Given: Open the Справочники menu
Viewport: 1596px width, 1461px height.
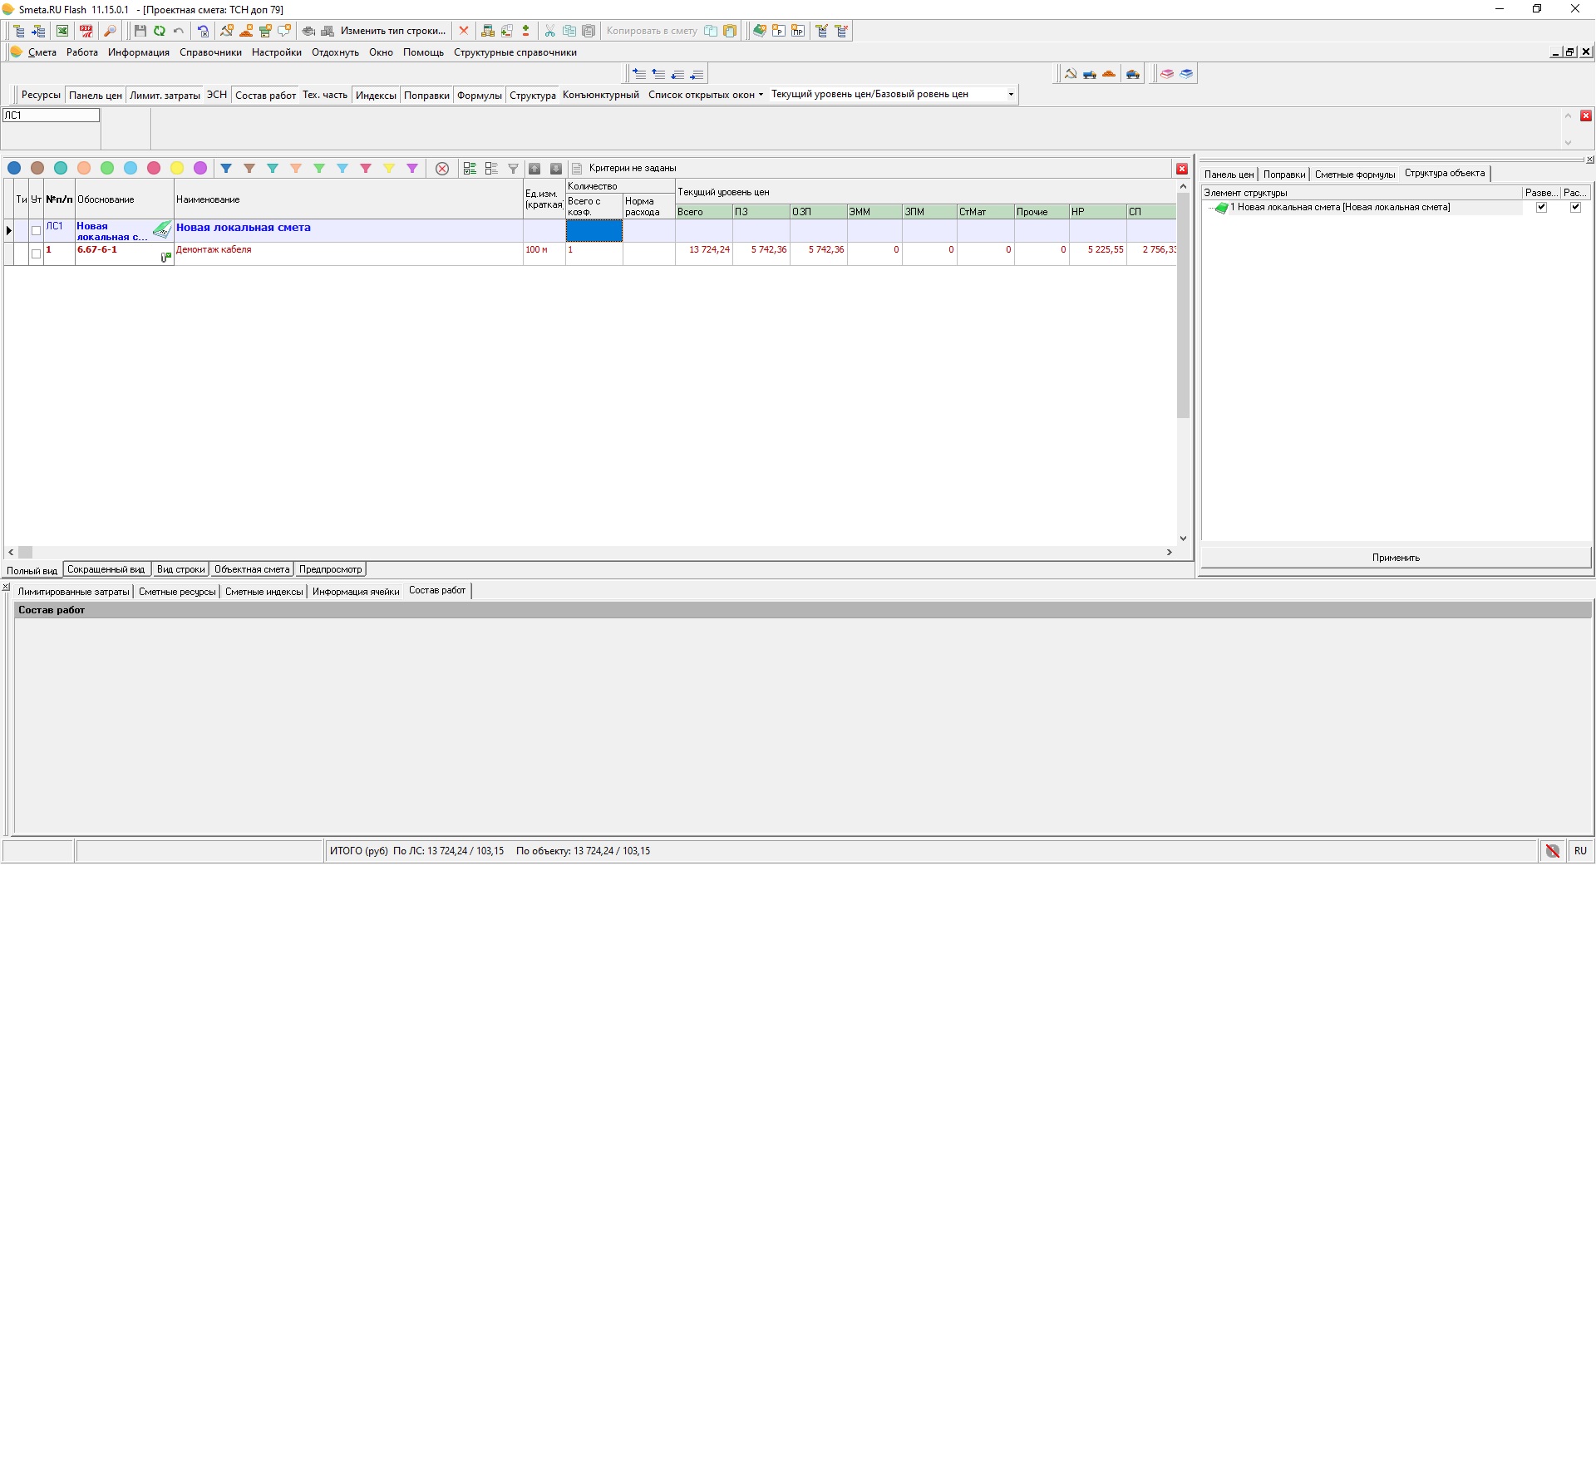Looking at the screenshot, I should 210,52.
